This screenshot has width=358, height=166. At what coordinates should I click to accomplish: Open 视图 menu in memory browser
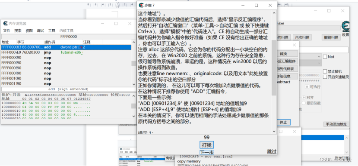click(29, 31)
